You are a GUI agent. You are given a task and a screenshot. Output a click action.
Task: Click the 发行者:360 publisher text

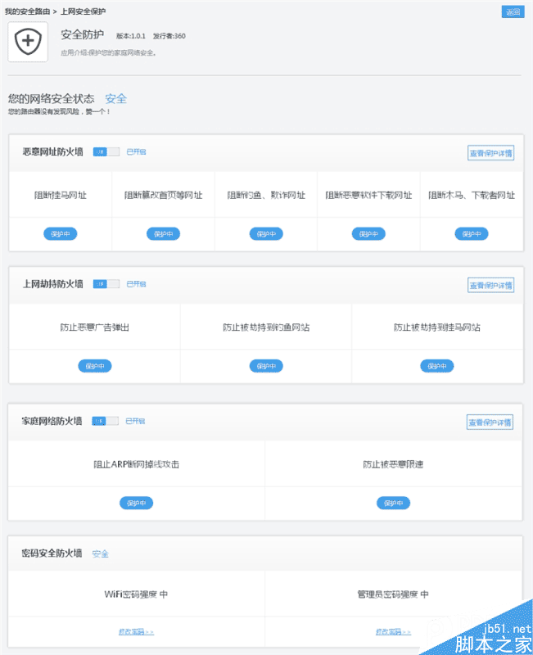[169, 36]
